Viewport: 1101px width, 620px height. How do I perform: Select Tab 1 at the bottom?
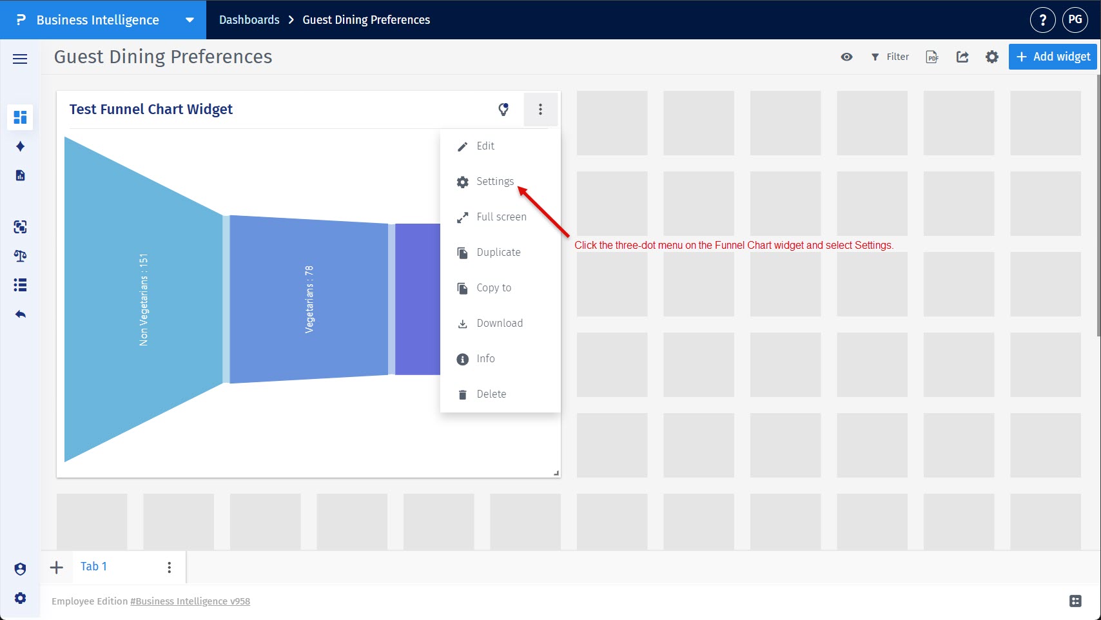pyautogui.click(x=94, y=567)
